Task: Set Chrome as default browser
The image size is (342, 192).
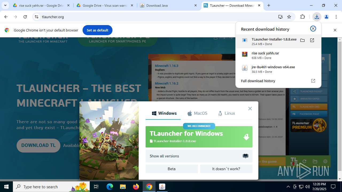Action: (x=98, y=30)
